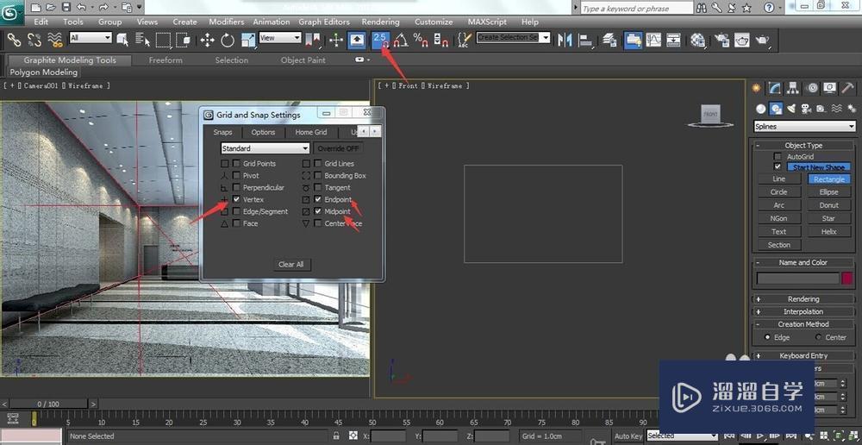Click the Use Pivot Point Center icon
The image size is (862, 445).
313,40
